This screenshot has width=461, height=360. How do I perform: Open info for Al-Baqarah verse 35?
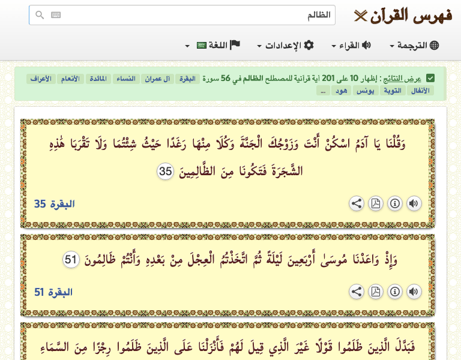[394, 203]
